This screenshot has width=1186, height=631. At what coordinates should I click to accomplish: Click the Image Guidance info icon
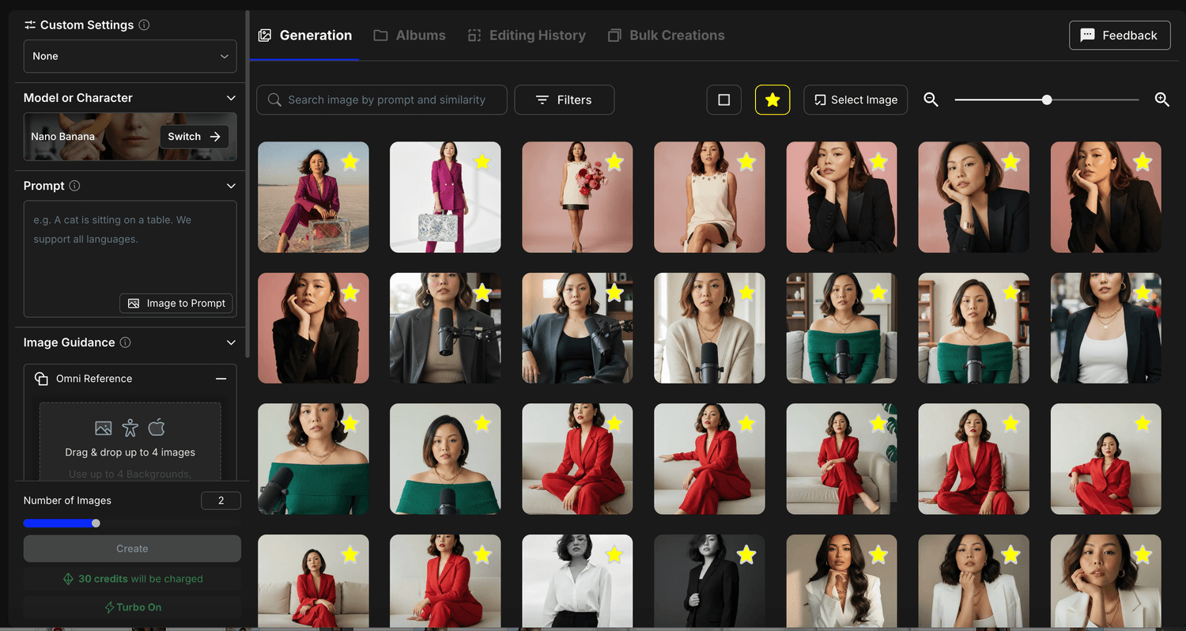point(126,342)
